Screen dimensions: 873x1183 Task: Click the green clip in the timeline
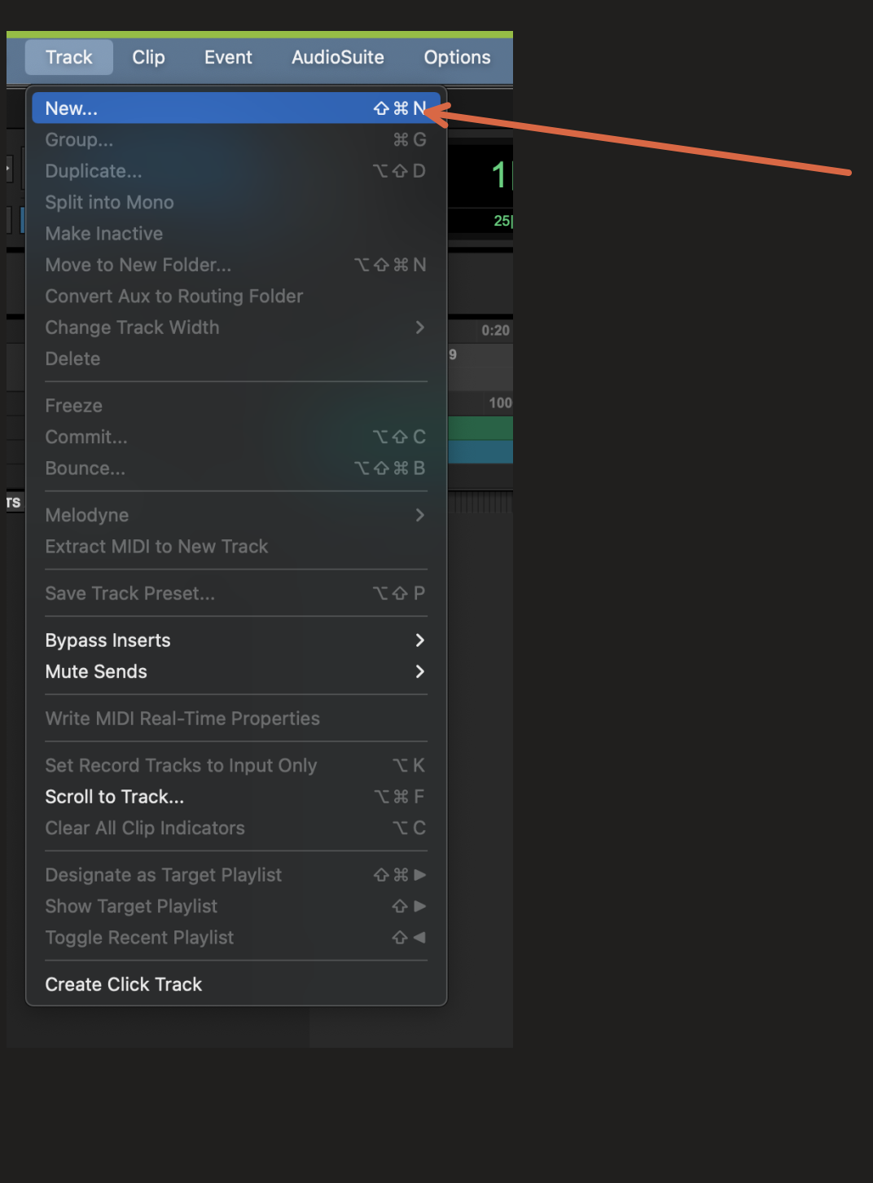(480, 428)
